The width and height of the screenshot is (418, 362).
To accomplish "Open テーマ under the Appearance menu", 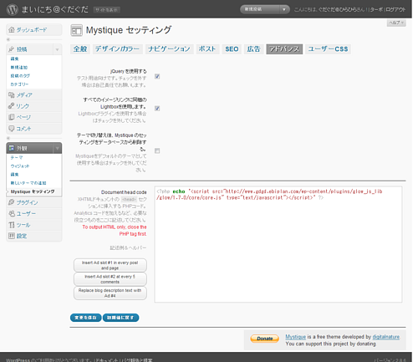I will pyautogui.click(x=17, y=157).
